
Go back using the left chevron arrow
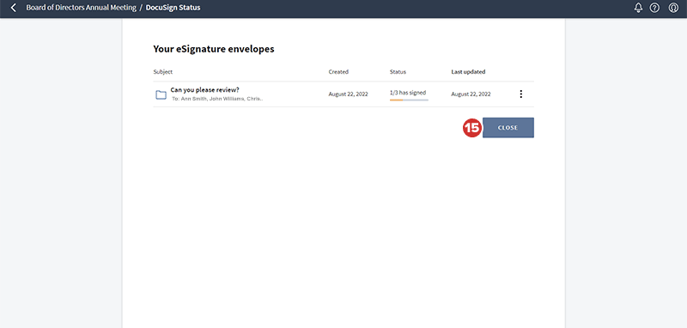tap(14, 8)
